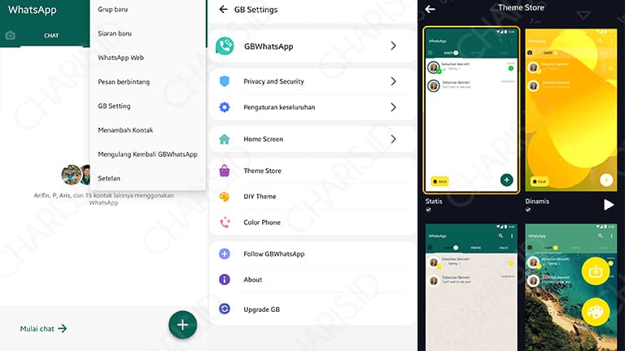Open Setelan from the menu
The width and height of the screenshot is (625, 351).
pos(109,178)
